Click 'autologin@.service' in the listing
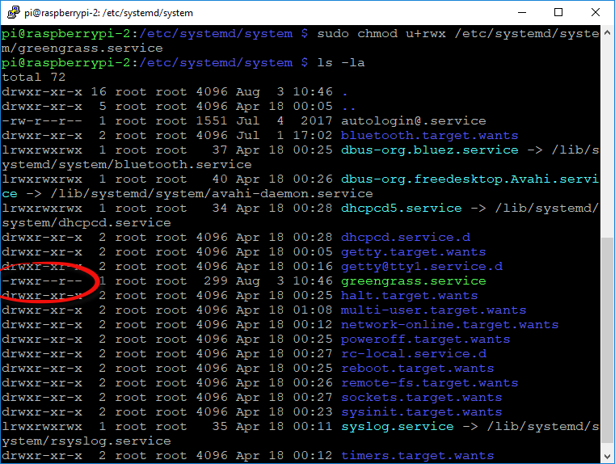This screenshot has width=615, height=464. coord(414,120)
